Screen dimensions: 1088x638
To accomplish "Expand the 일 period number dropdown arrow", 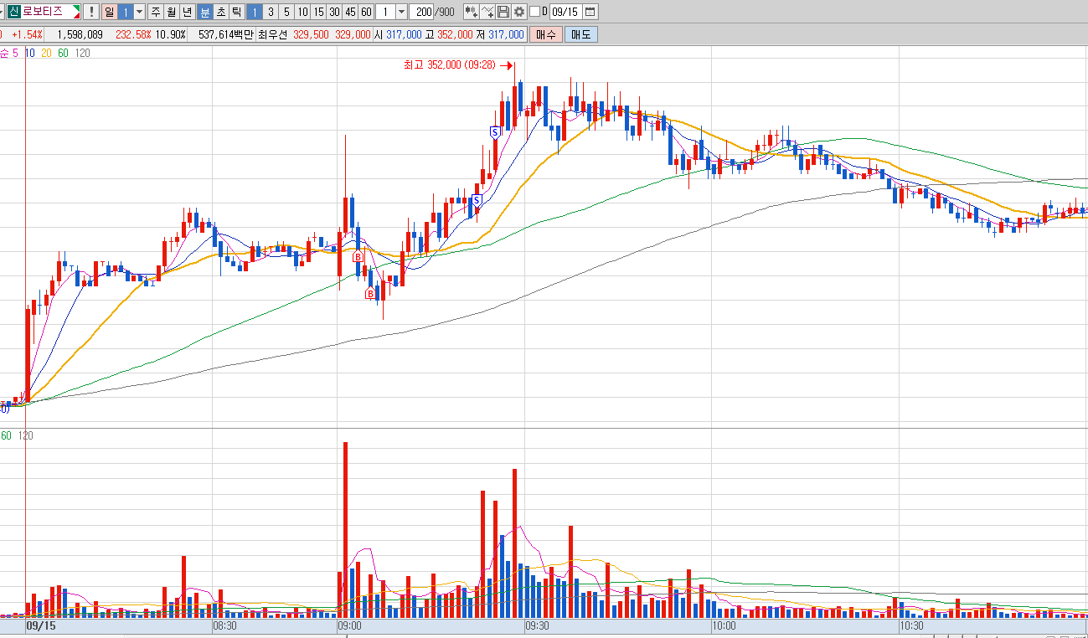I will click(139, 12).
